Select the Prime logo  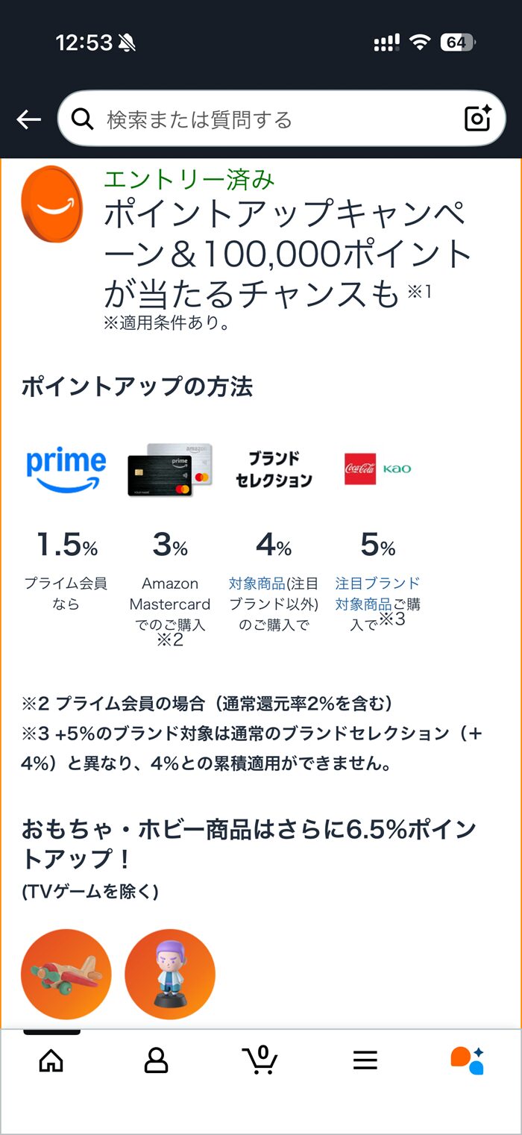66,465
